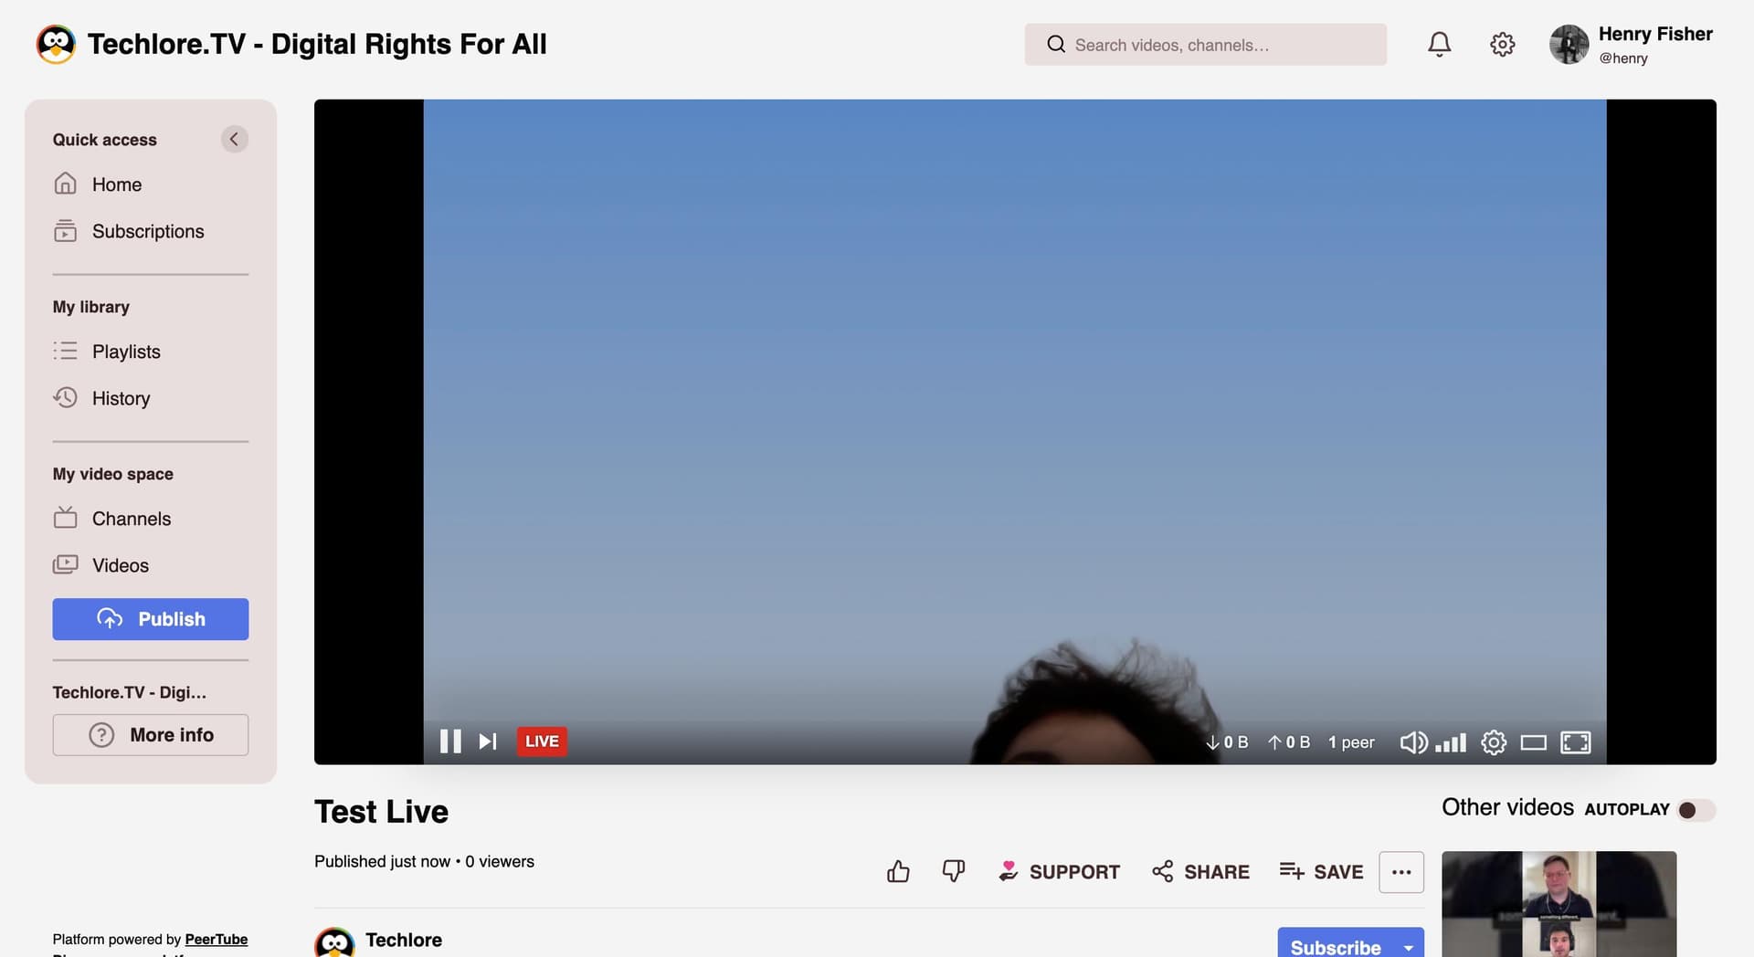Click the SHARE button

point(1201,872)
